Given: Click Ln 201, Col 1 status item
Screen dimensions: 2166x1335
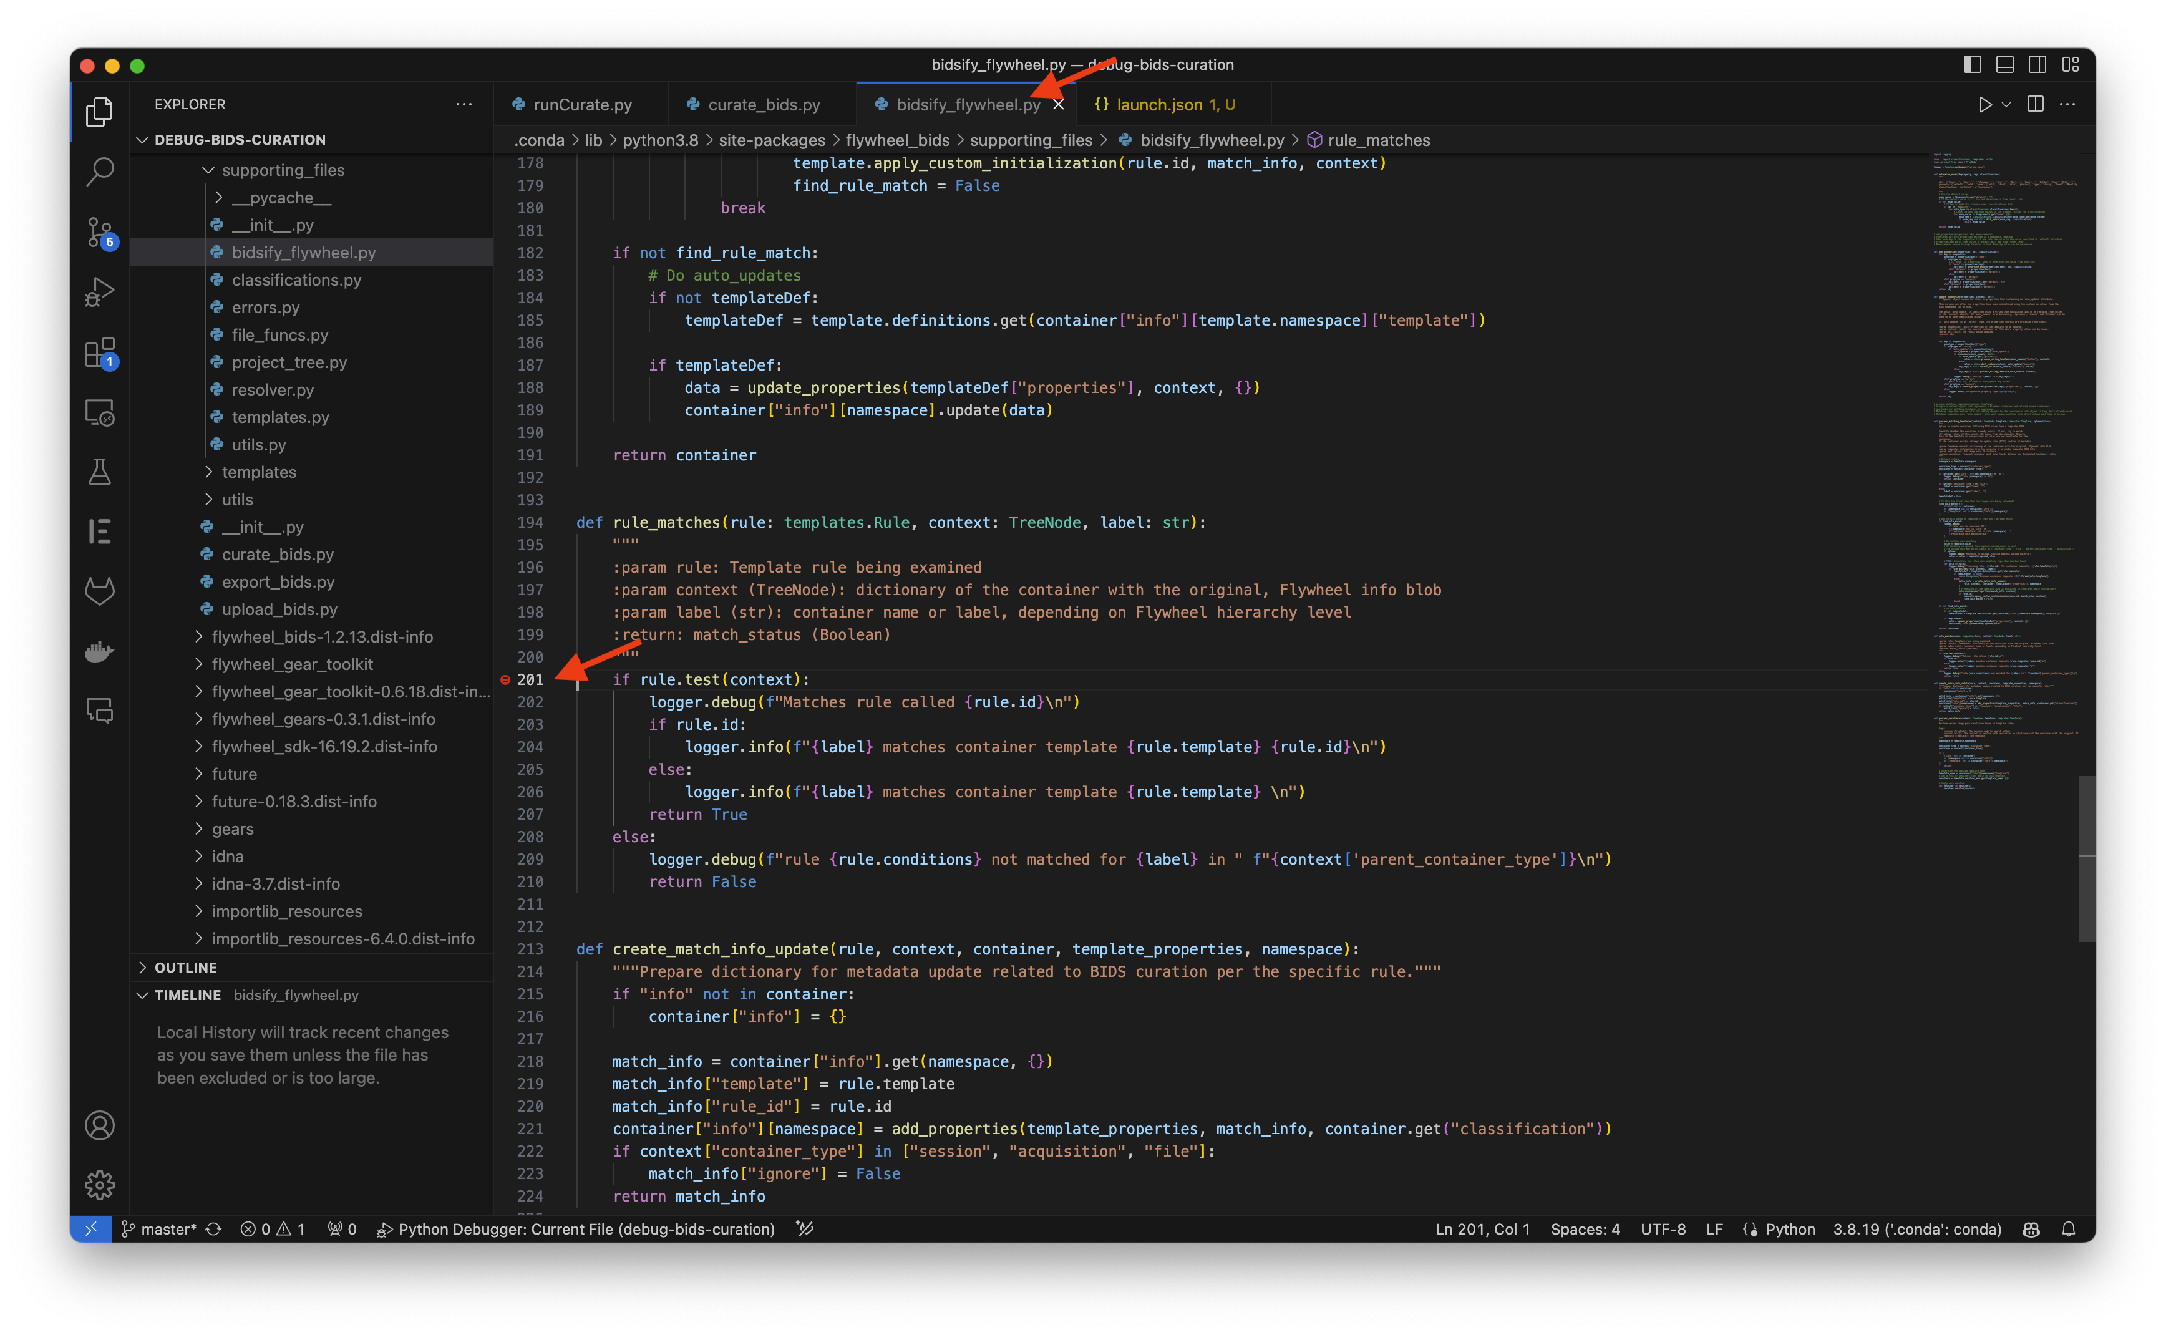Looking at the screenshot, I should click(1482, 1229).
